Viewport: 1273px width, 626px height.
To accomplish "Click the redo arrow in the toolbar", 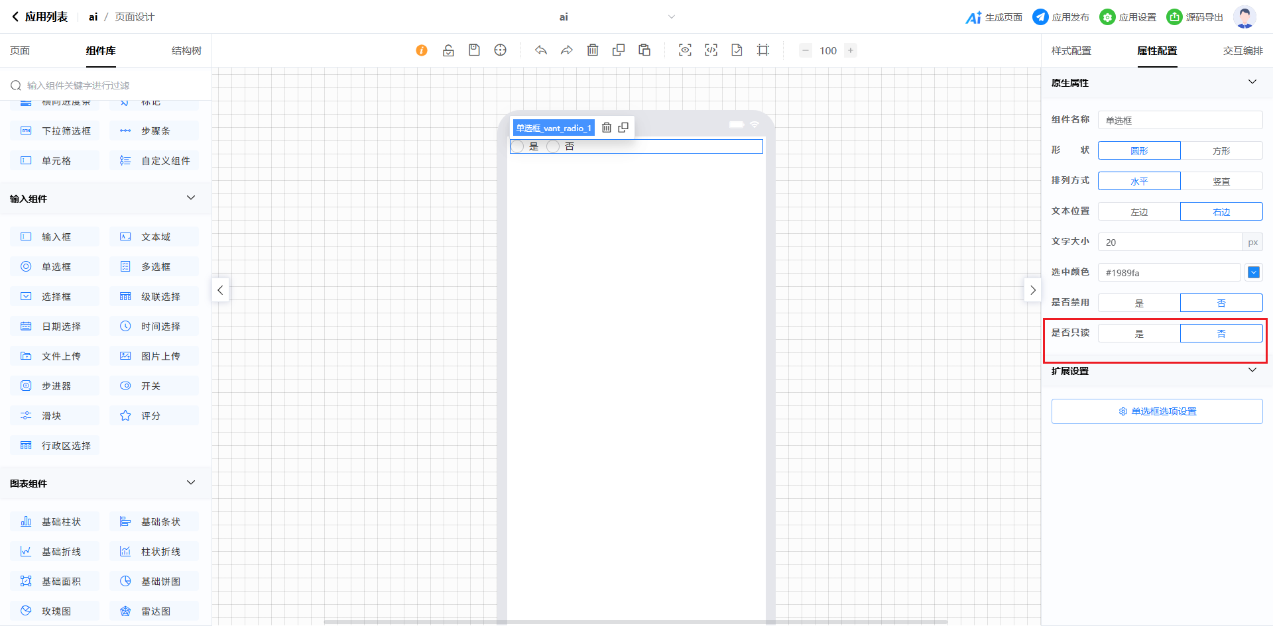I will pyautogui.click(x=566, y=50).
